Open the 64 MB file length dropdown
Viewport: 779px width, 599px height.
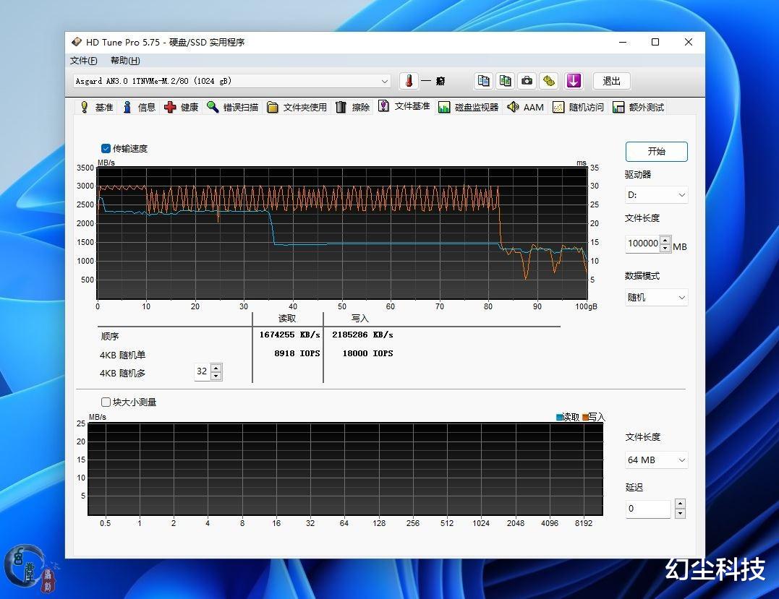click(x=656, y=460)
